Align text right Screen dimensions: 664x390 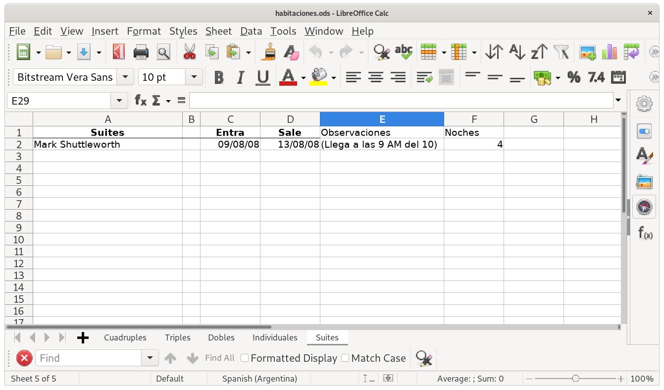point(398,77)
